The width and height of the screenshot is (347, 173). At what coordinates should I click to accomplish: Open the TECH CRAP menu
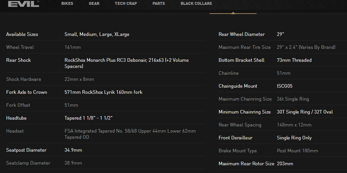tap(126, 4)
